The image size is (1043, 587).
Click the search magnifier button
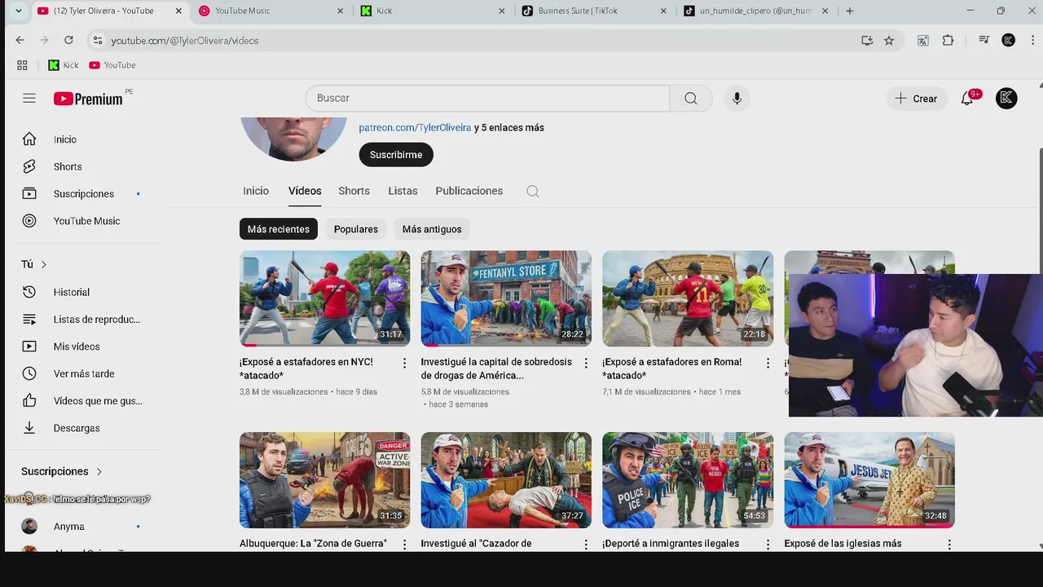[x=691, y=98]
